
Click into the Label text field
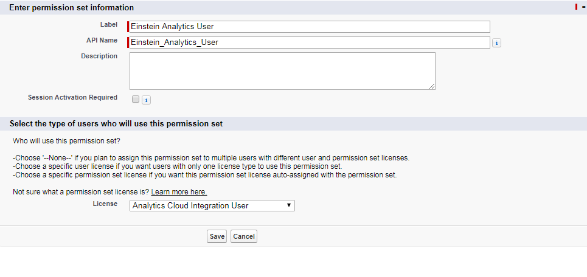309,27
